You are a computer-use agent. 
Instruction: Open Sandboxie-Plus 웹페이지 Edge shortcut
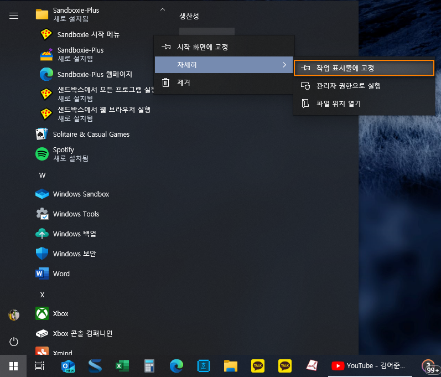point(95,74)
